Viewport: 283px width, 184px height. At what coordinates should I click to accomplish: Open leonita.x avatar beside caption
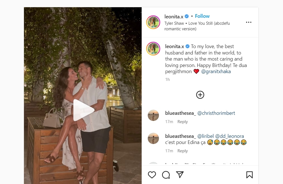[153, 49]
